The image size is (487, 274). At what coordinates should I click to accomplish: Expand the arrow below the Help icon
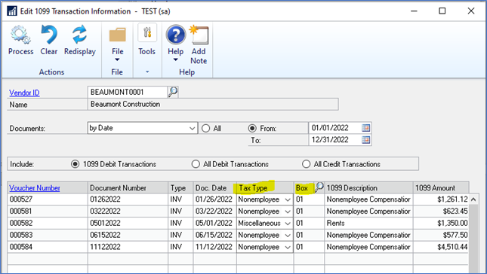click(x=175, y=59)
